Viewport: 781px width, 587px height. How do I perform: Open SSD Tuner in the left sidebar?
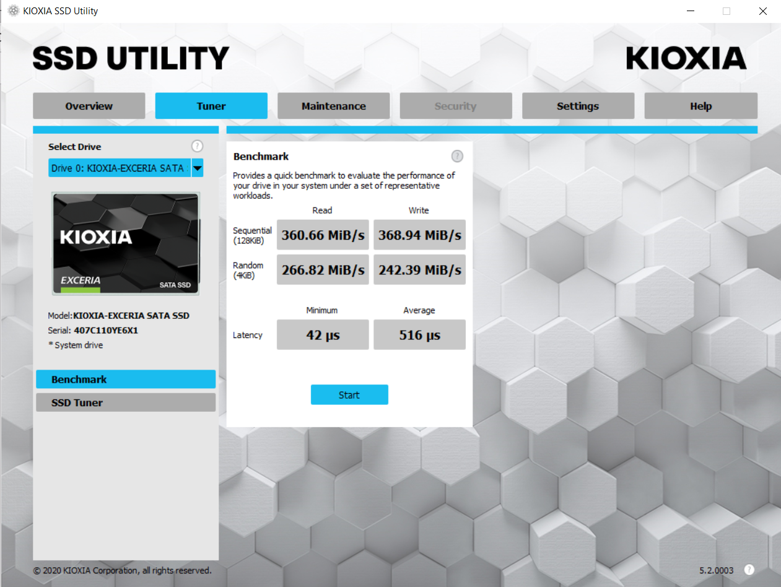pyautogui.click(x=126, y=402)
